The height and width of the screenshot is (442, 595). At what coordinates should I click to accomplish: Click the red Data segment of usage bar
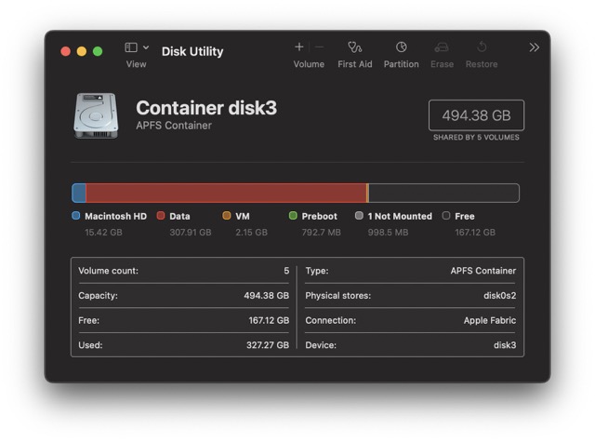226,193
